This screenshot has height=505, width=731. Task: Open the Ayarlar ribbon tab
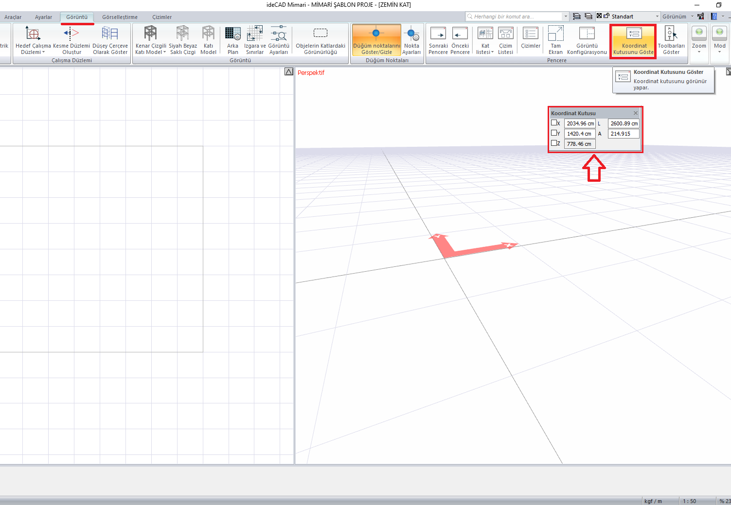[x=43, y=17]
